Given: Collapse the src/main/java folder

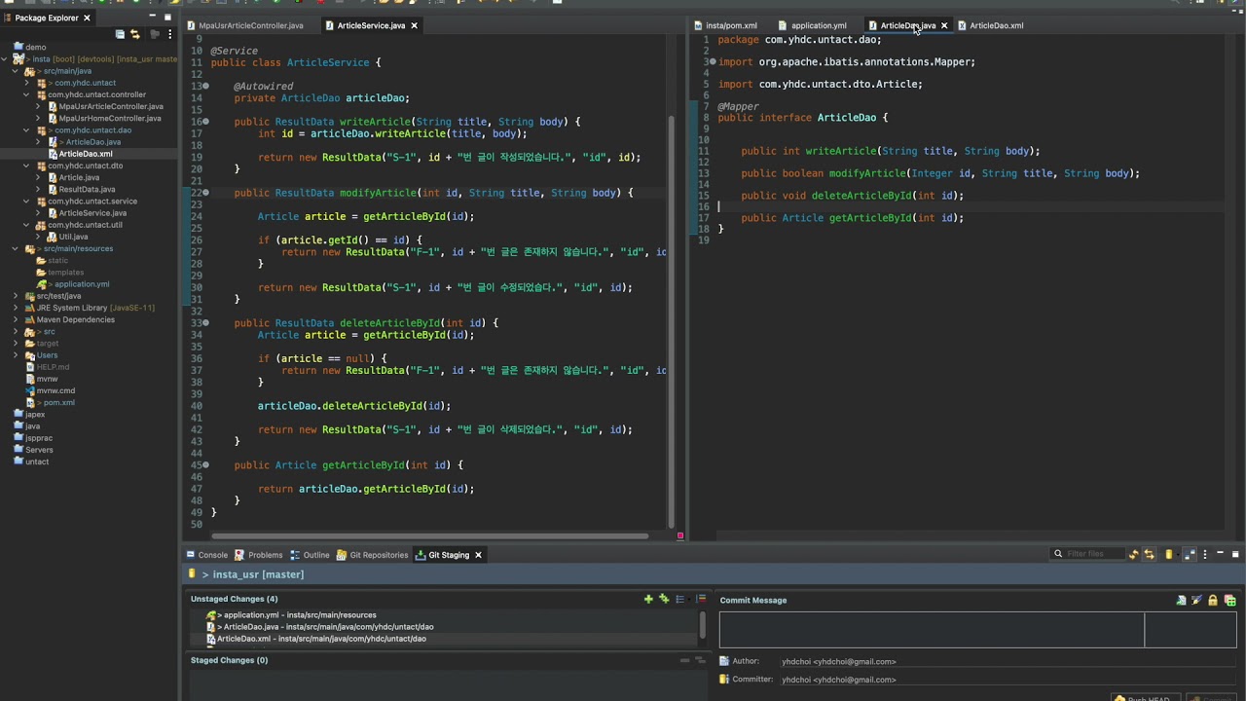Looking at the screenshot, I should 16,71.
